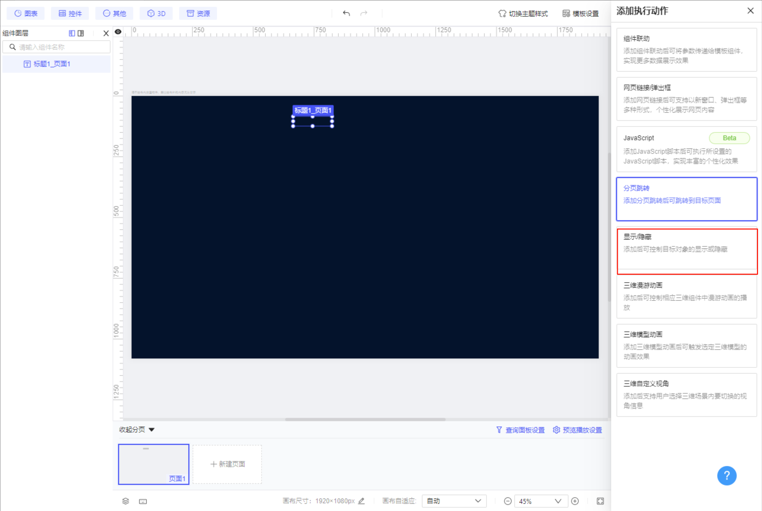Close the 添加执行动作 panel
This screenshot has height=511, width=762.
point(750,11)
